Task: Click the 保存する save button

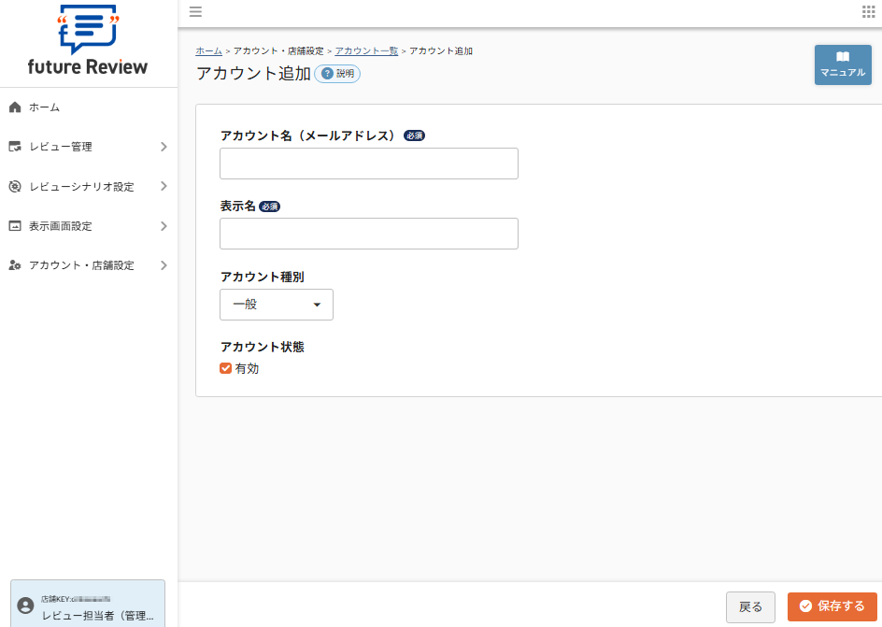Action: tap(832, 606)
